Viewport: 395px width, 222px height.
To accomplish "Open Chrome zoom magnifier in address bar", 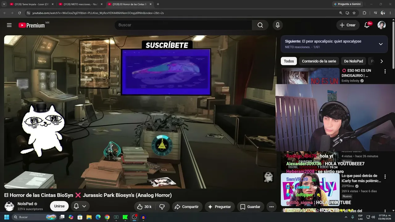I will [x=341, y=13].
